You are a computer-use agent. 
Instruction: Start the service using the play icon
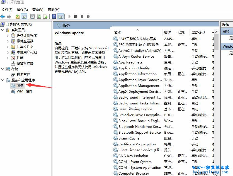pos(69,16)
